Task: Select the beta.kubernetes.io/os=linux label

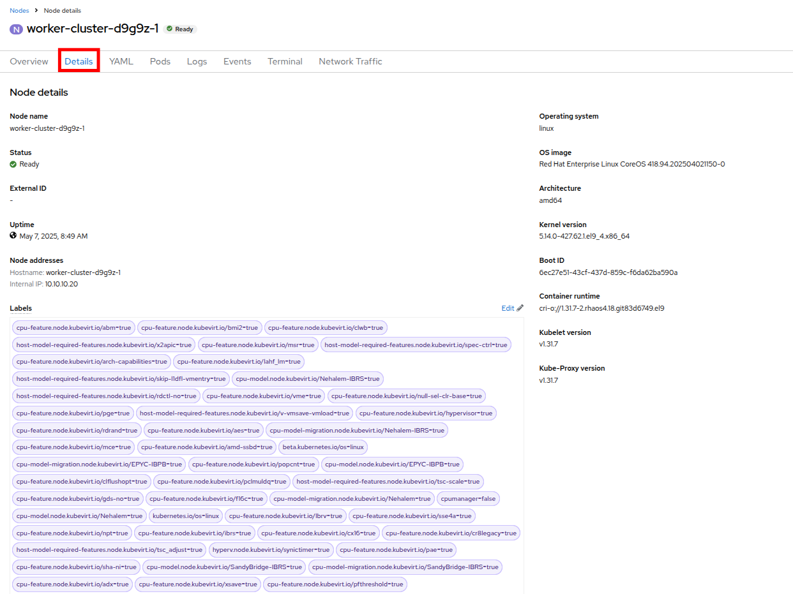Action: point(323,447)
